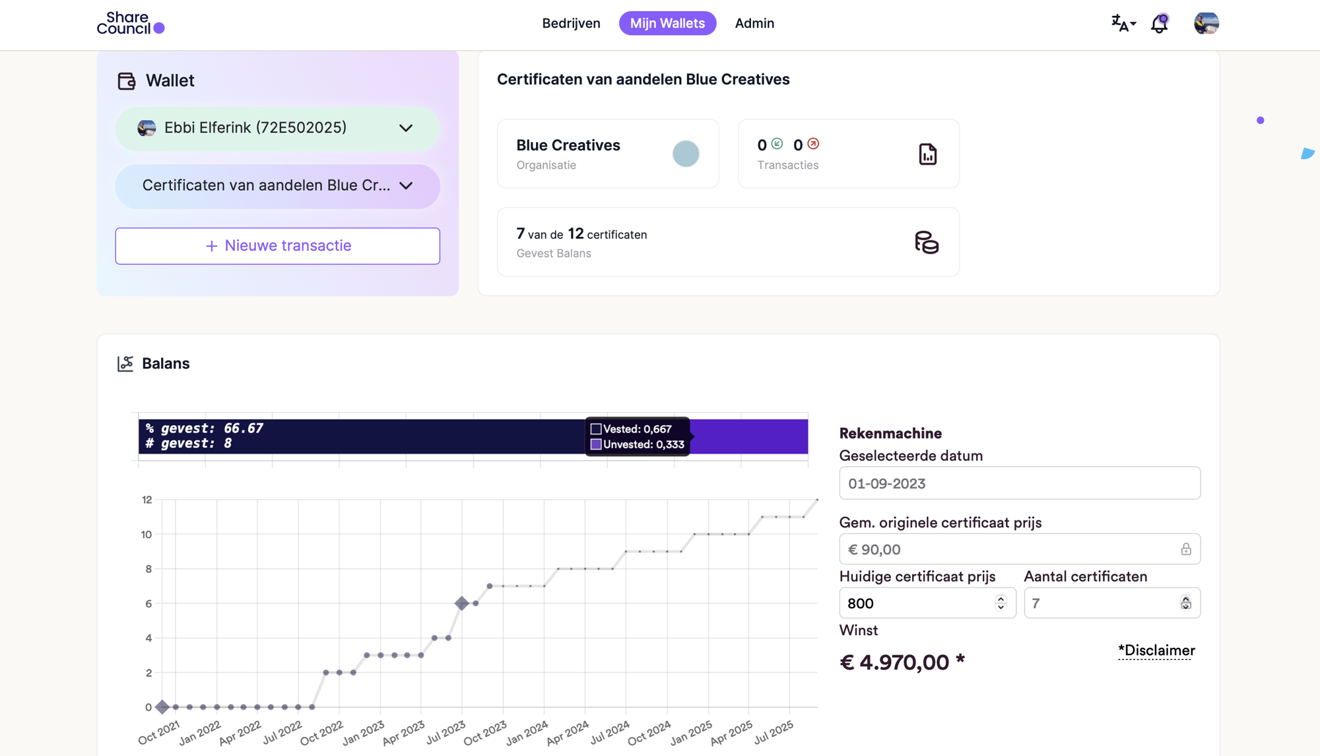Open the bar chart transactions icon

[927, 153]
